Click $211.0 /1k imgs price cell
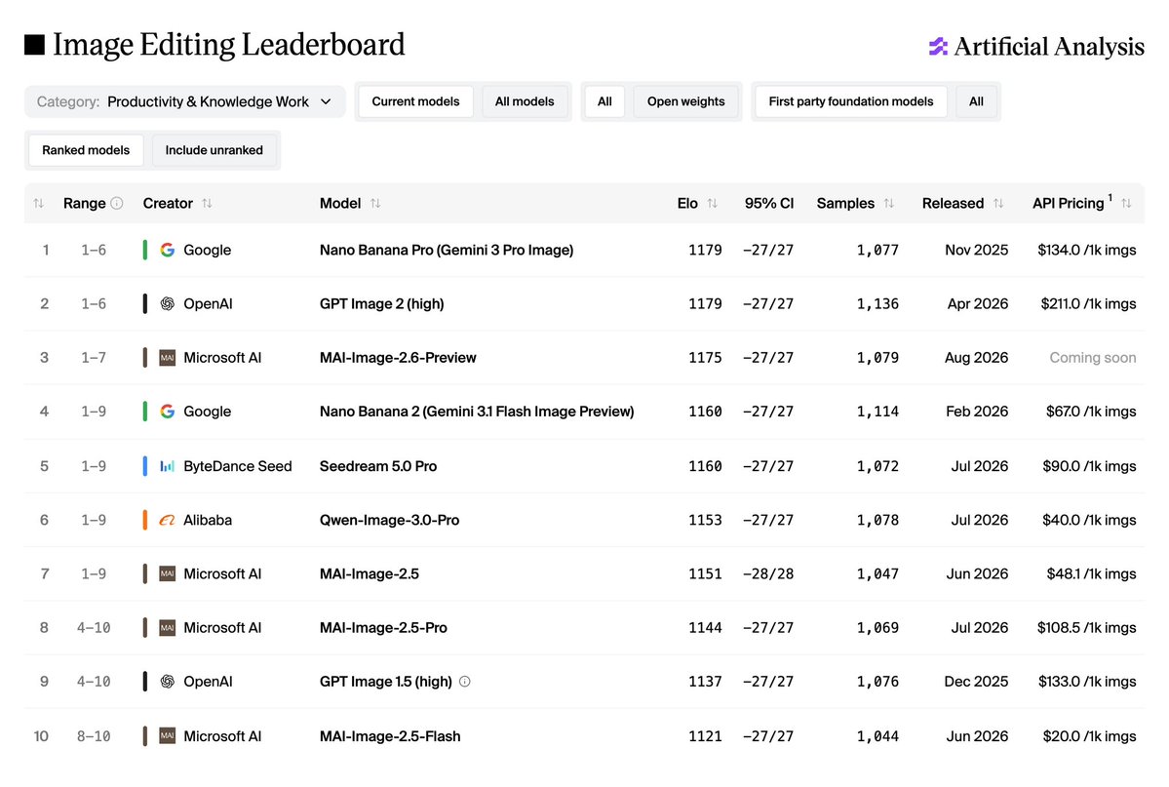This screenshot has width=1169, height=787. coord(1088,303)
